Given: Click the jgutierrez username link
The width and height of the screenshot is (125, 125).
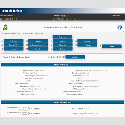Looking at the screenshot, I should (9, 16).
